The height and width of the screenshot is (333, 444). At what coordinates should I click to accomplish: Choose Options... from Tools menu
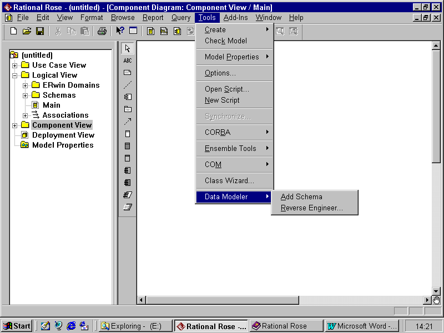(234, 73)
